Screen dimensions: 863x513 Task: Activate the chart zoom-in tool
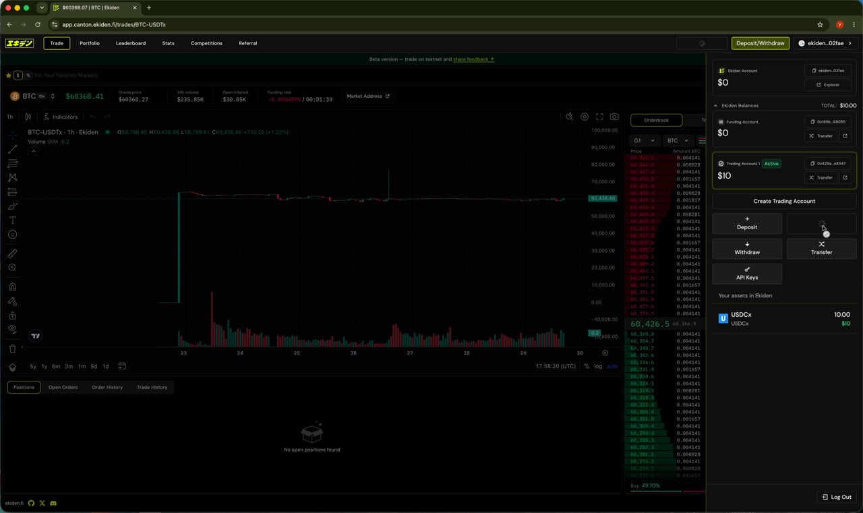click(x=12, y=268)
